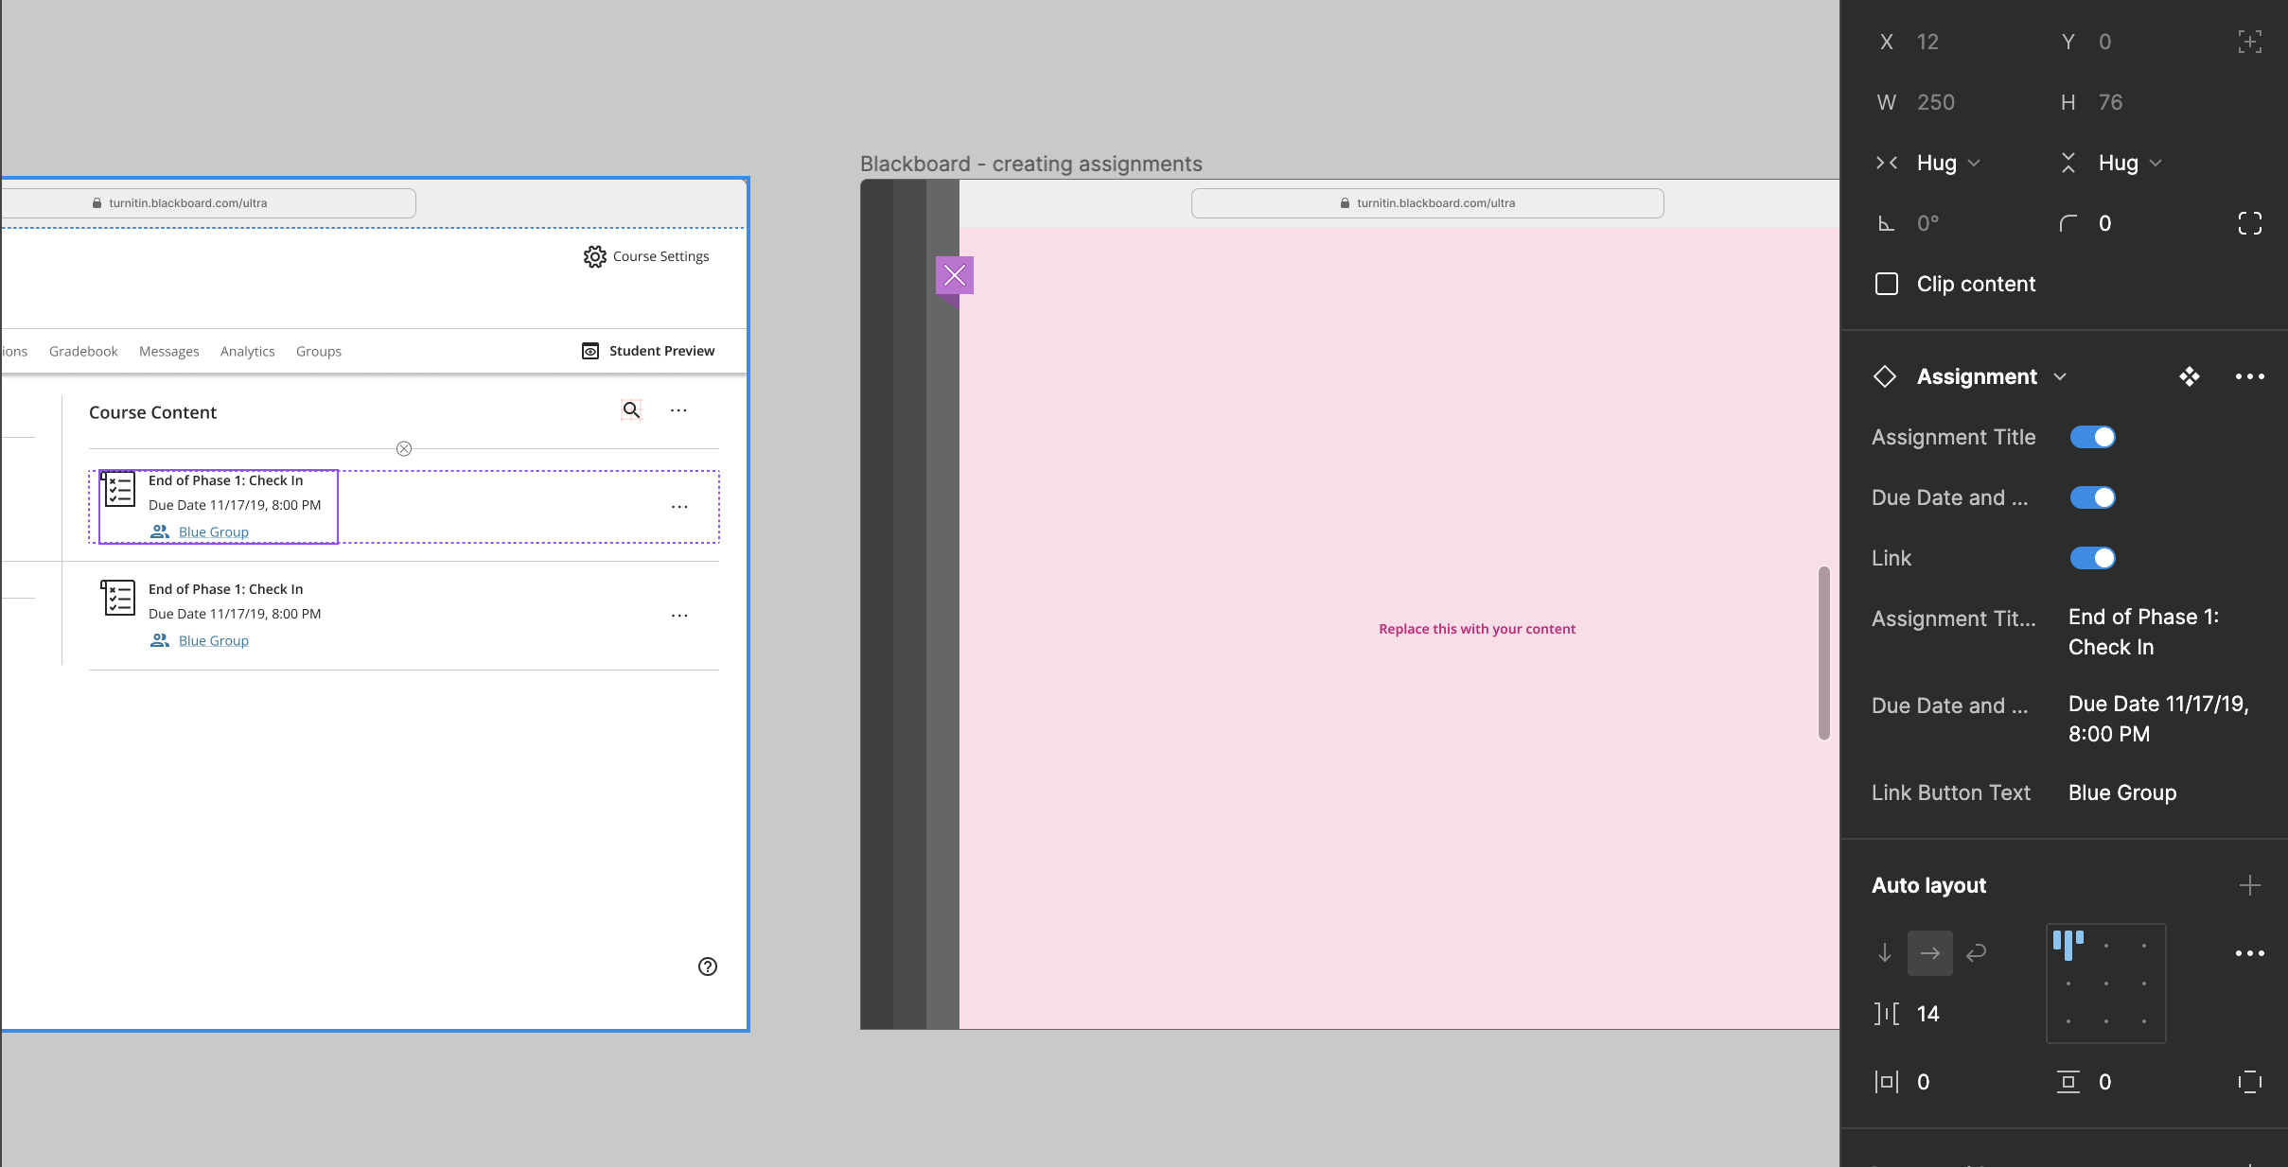The width and height of the screenshot is (2288, 1167).
Task: Click independent corners icon
Action: click(x=2249, y=223)
